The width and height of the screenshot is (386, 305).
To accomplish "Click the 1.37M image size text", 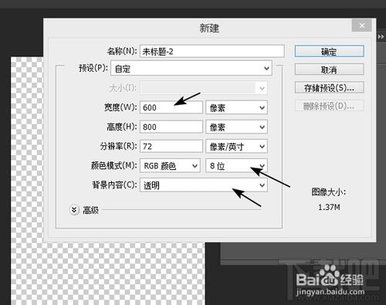I will [329, 207].
